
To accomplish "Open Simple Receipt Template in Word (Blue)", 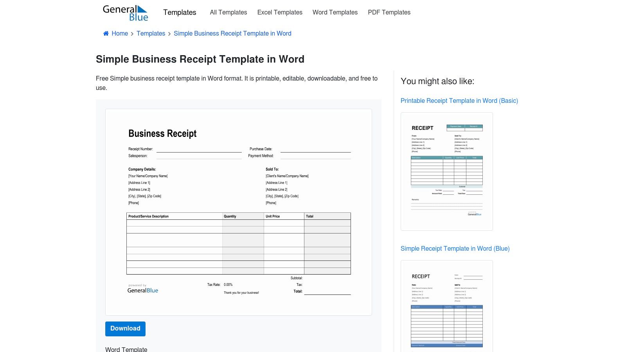I will tap(455, 248).
